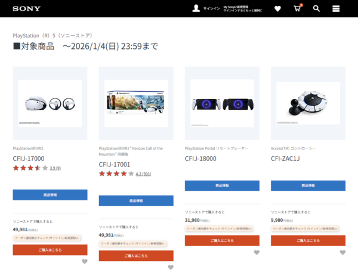358x273 pixels.
Task: Open the Access controller product image
Action: coord(308,103)
